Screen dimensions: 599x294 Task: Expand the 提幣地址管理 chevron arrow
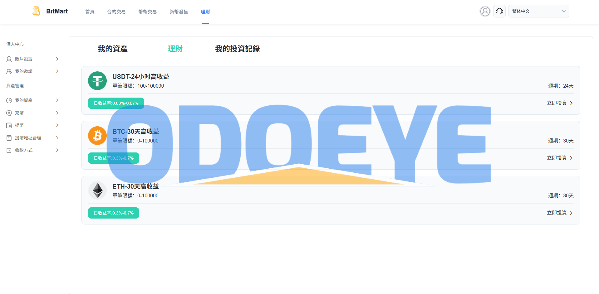click(x=57, y=138)
